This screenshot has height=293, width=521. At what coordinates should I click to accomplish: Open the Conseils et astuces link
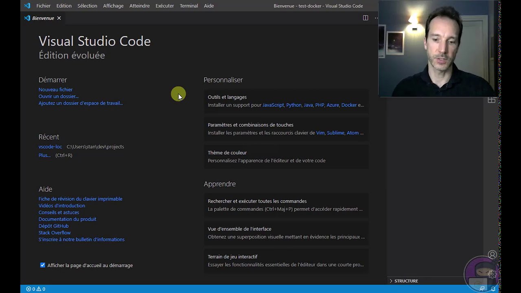coord(59,212)
